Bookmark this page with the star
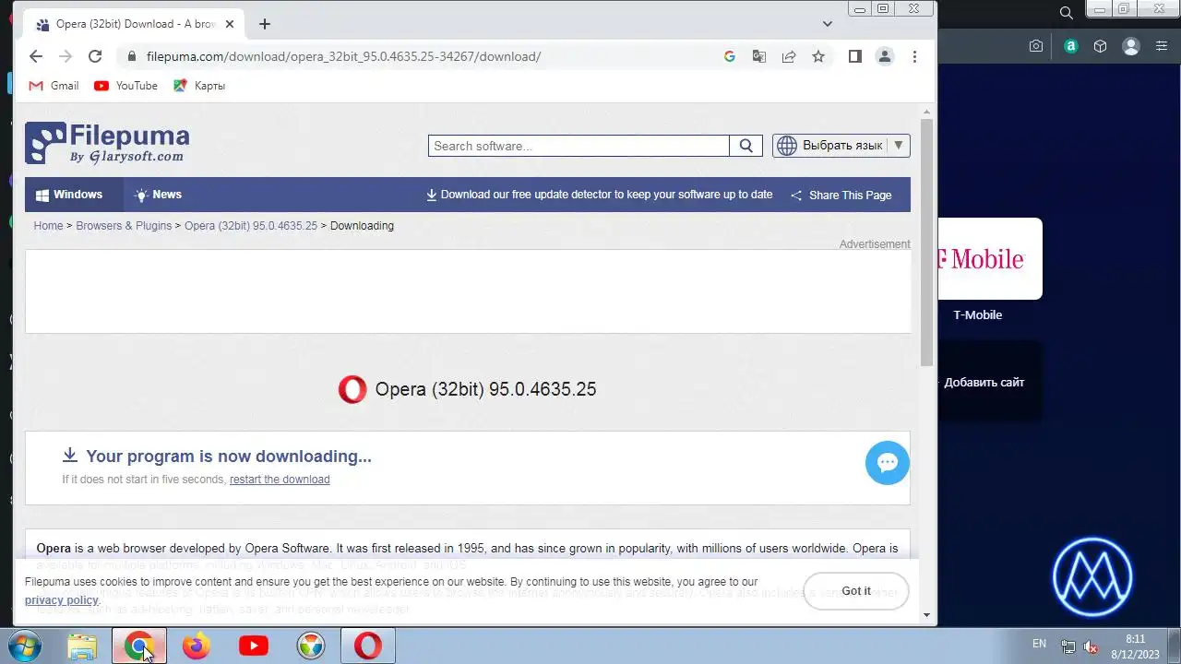This screenshot has width=1181, height=664. tap(818, 56)
